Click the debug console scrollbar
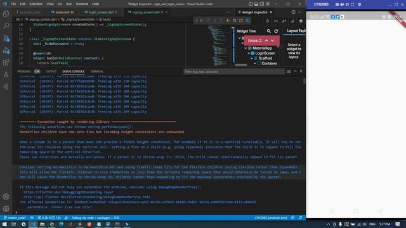406x228 pixels. click(304, 81)
